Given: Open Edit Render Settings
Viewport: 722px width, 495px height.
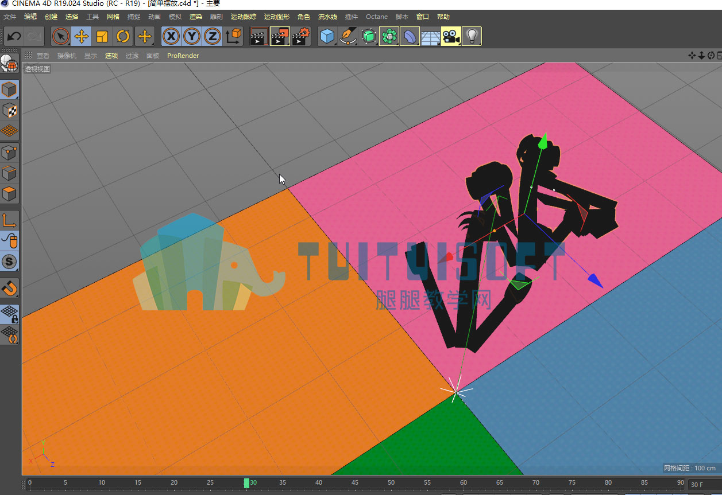Looking at the screenshot, I should pyautogui.click(x=301, y=37).
